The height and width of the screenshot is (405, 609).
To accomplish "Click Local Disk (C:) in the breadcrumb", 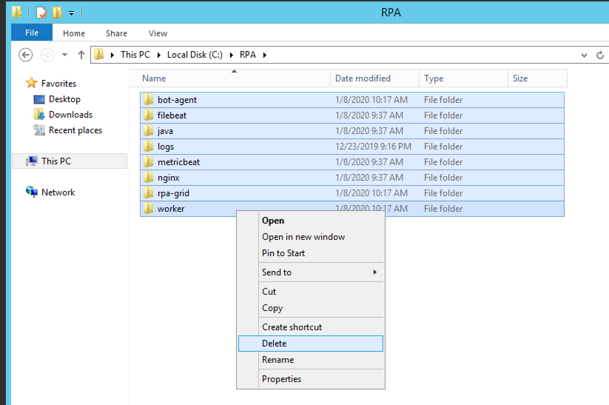I will click(x=195, y=55).
